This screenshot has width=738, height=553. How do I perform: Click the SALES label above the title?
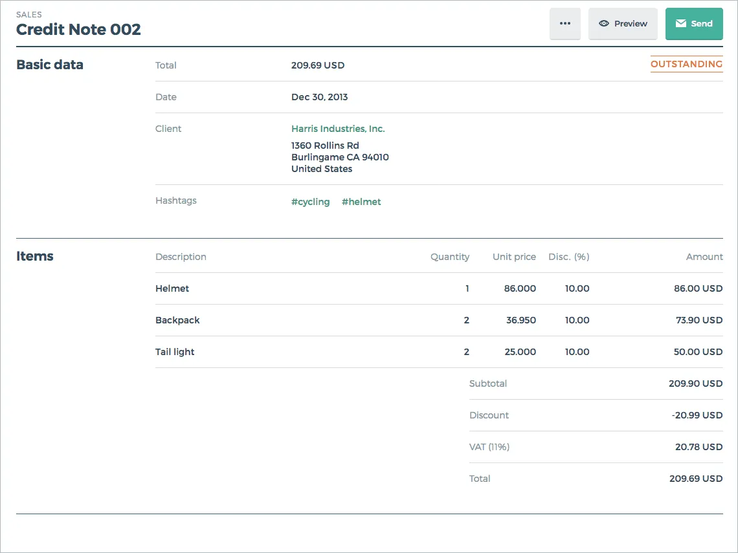(29, 14)
